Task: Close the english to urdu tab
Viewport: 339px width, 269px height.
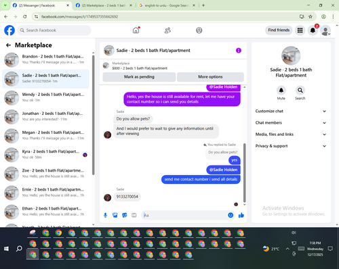Action: [x=194, y=5]
